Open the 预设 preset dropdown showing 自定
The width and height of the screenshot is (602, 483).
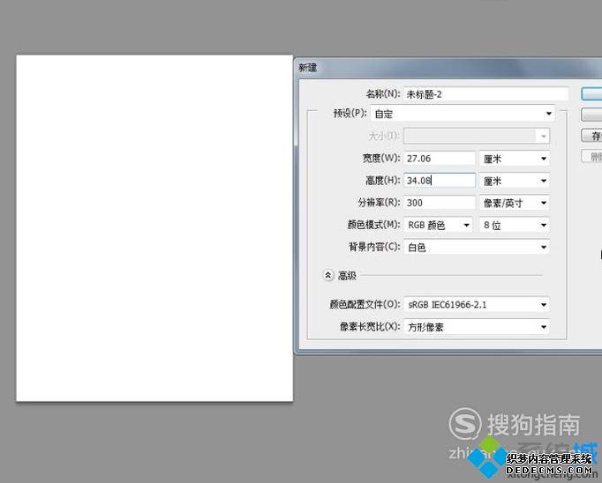tap(463, 114)
